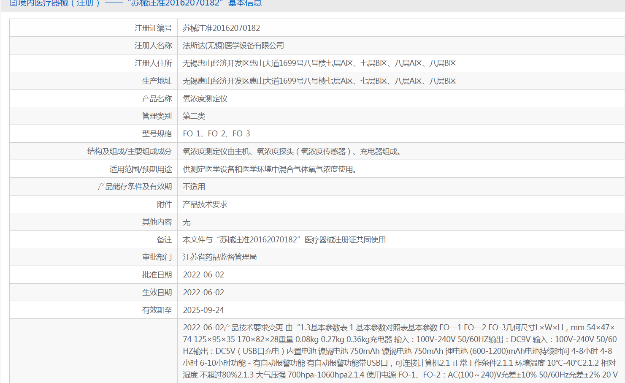625x383 pixels.
Task: Click the 生产地址 label
Action: pos(157,81)
